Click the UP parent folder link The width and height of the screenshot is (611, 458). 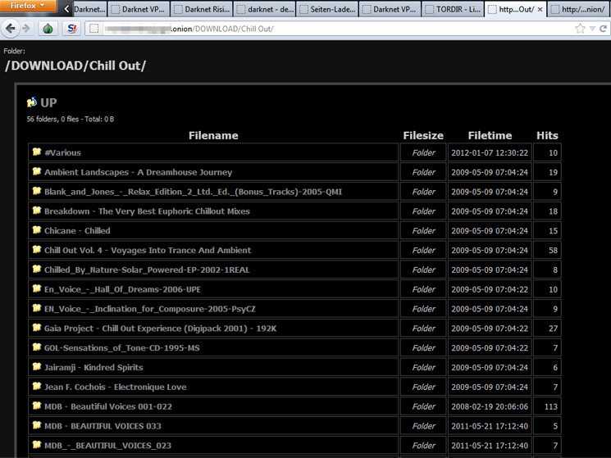[48, 102]
